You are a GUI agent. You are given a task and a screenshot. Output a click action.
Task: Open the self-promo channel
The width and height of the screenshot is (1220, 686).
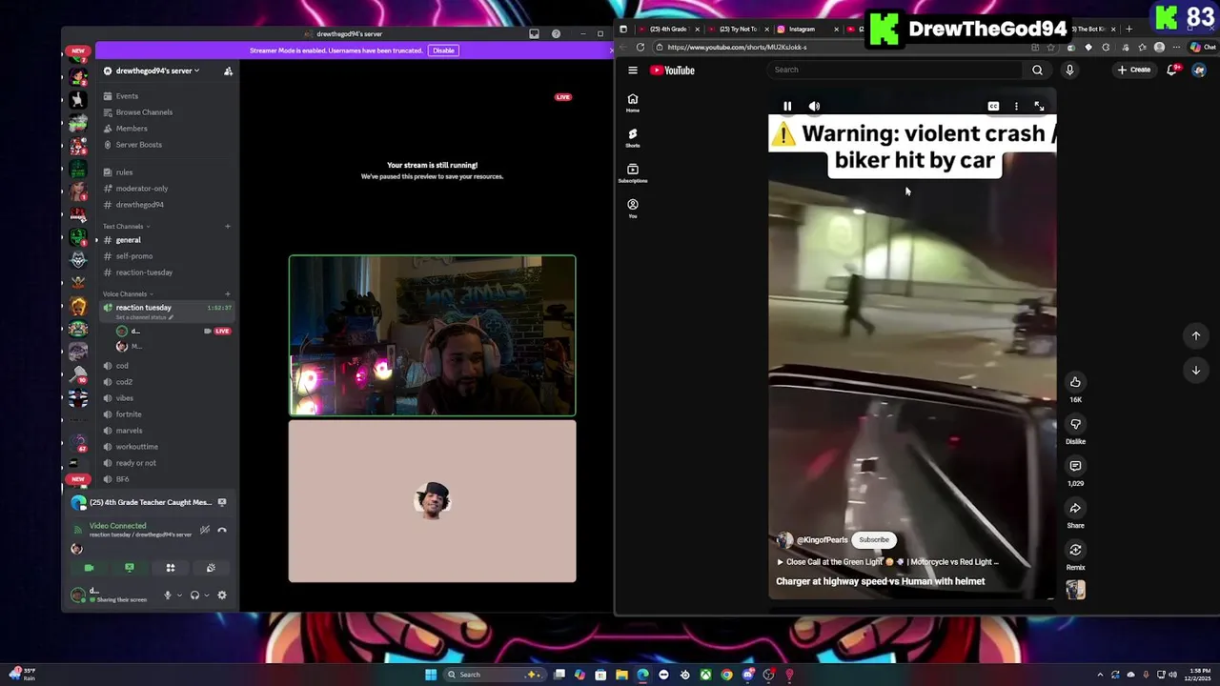134,256
